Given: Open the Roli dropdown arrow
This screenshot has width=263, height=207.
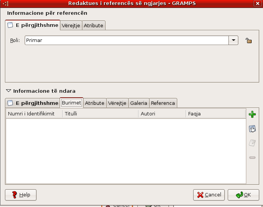Looking at the screenshot, I should tap(233, 40).
